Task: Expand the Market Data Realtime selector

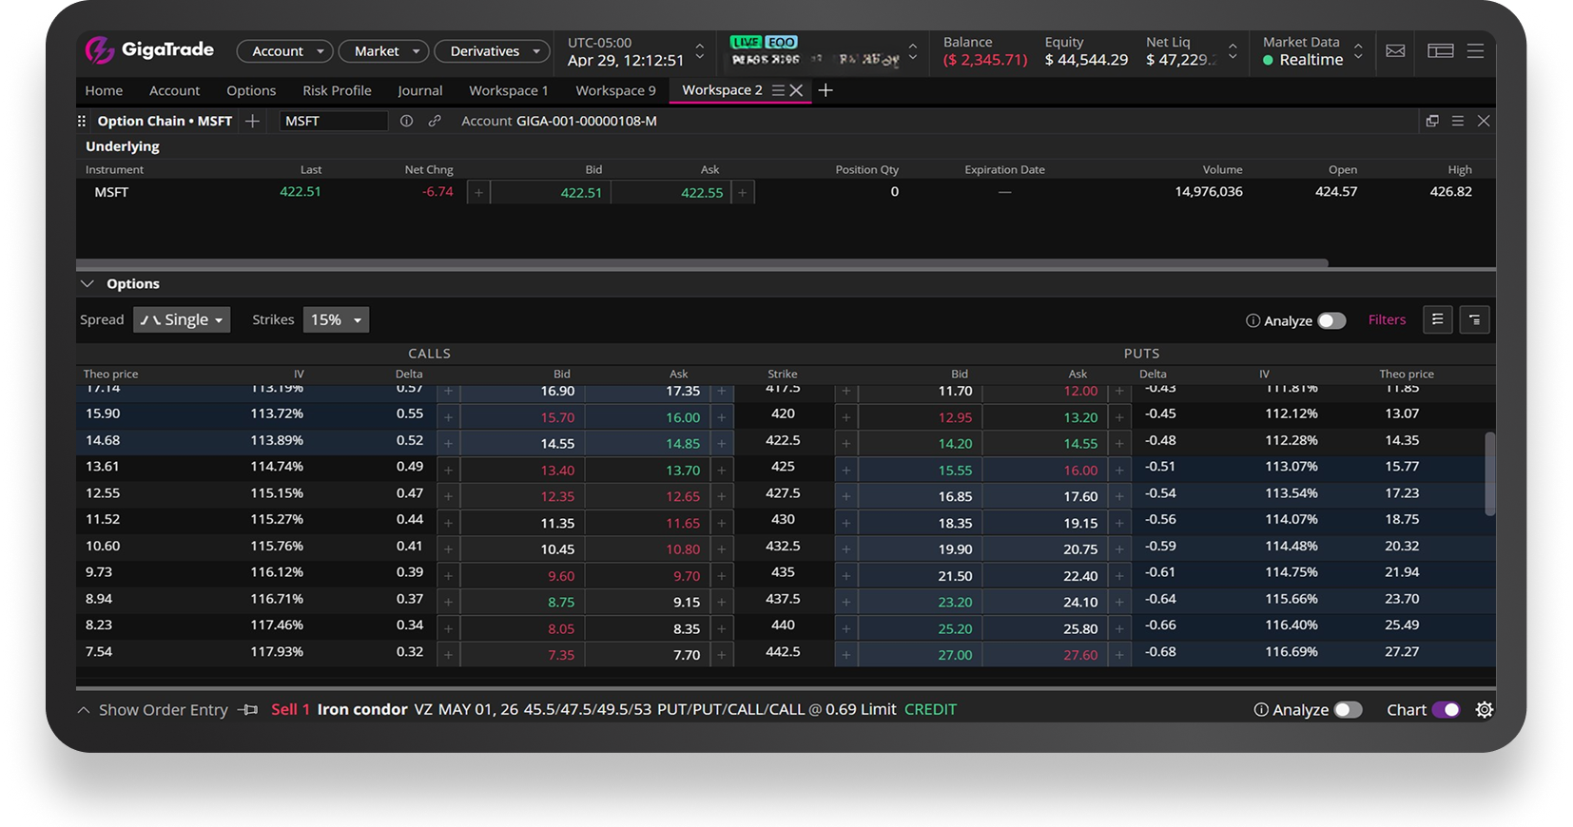Action: pyautogui.click(x=1358, y=51)
